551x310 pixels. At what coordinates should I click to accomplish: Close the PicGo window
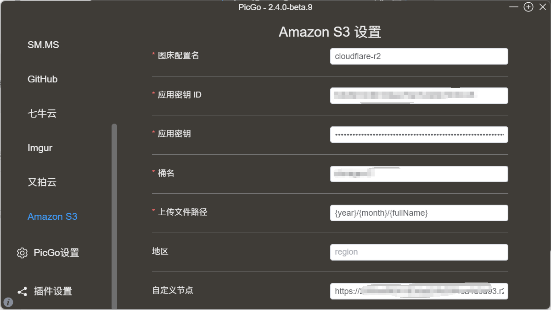(543, 7)
